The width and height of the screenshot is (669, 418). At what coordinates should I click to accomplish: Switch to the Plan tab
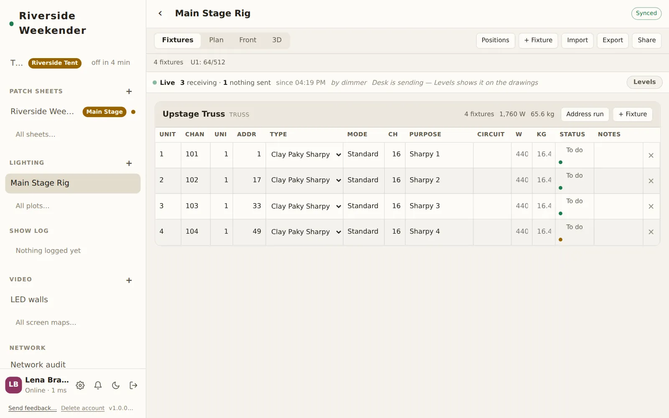coord(216,40)
